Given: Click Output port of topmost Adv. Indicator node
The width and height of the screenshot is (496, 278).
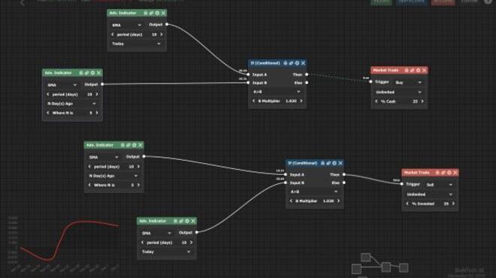Looking at the screenshot, I should [x=167, y=24].
